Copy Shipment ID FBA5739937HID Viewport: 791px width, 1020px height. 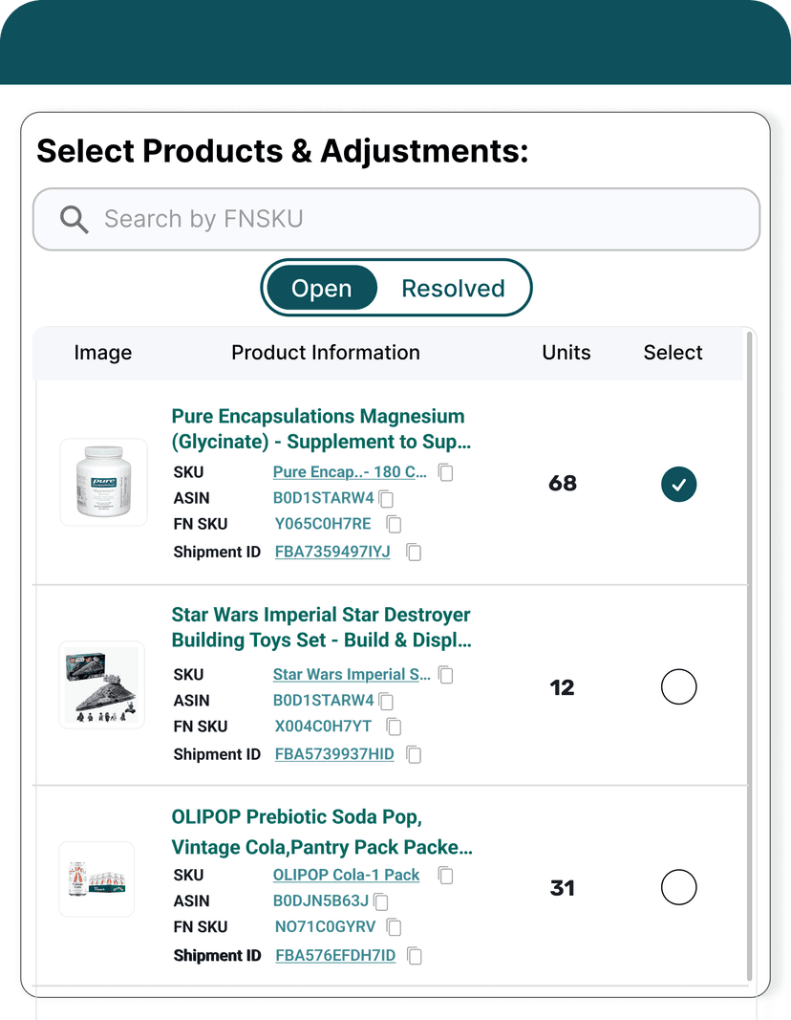[x=413, y=754]
